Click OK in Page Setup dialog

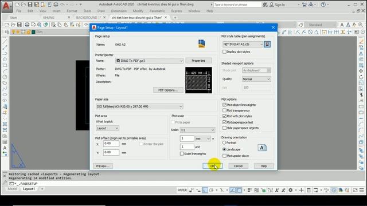pos(212,166)
